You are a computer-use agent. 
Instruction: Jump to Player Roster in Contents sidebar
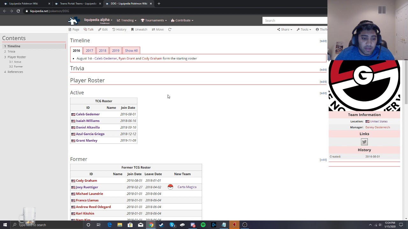pos(17,57)
